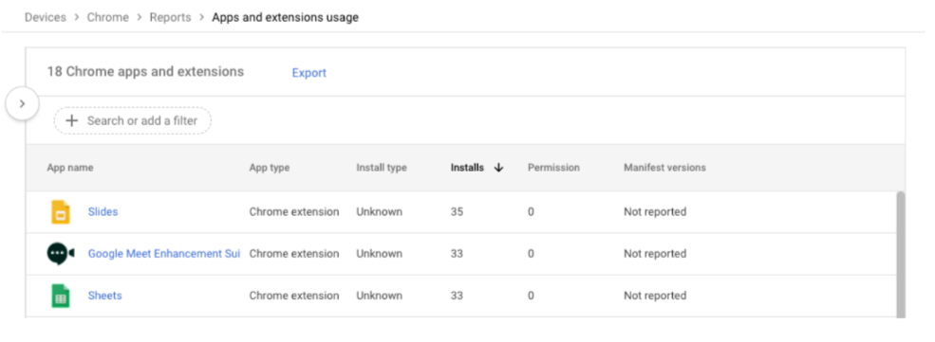Click Google Meet row Not reported cell
935x342 pixels.
[x=655, y=254]
